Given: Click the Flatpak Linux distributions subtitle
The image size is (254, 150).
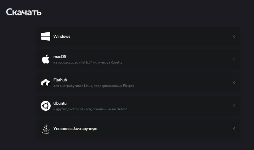Looking at the screenshot, I should click(x=93, y=86).
